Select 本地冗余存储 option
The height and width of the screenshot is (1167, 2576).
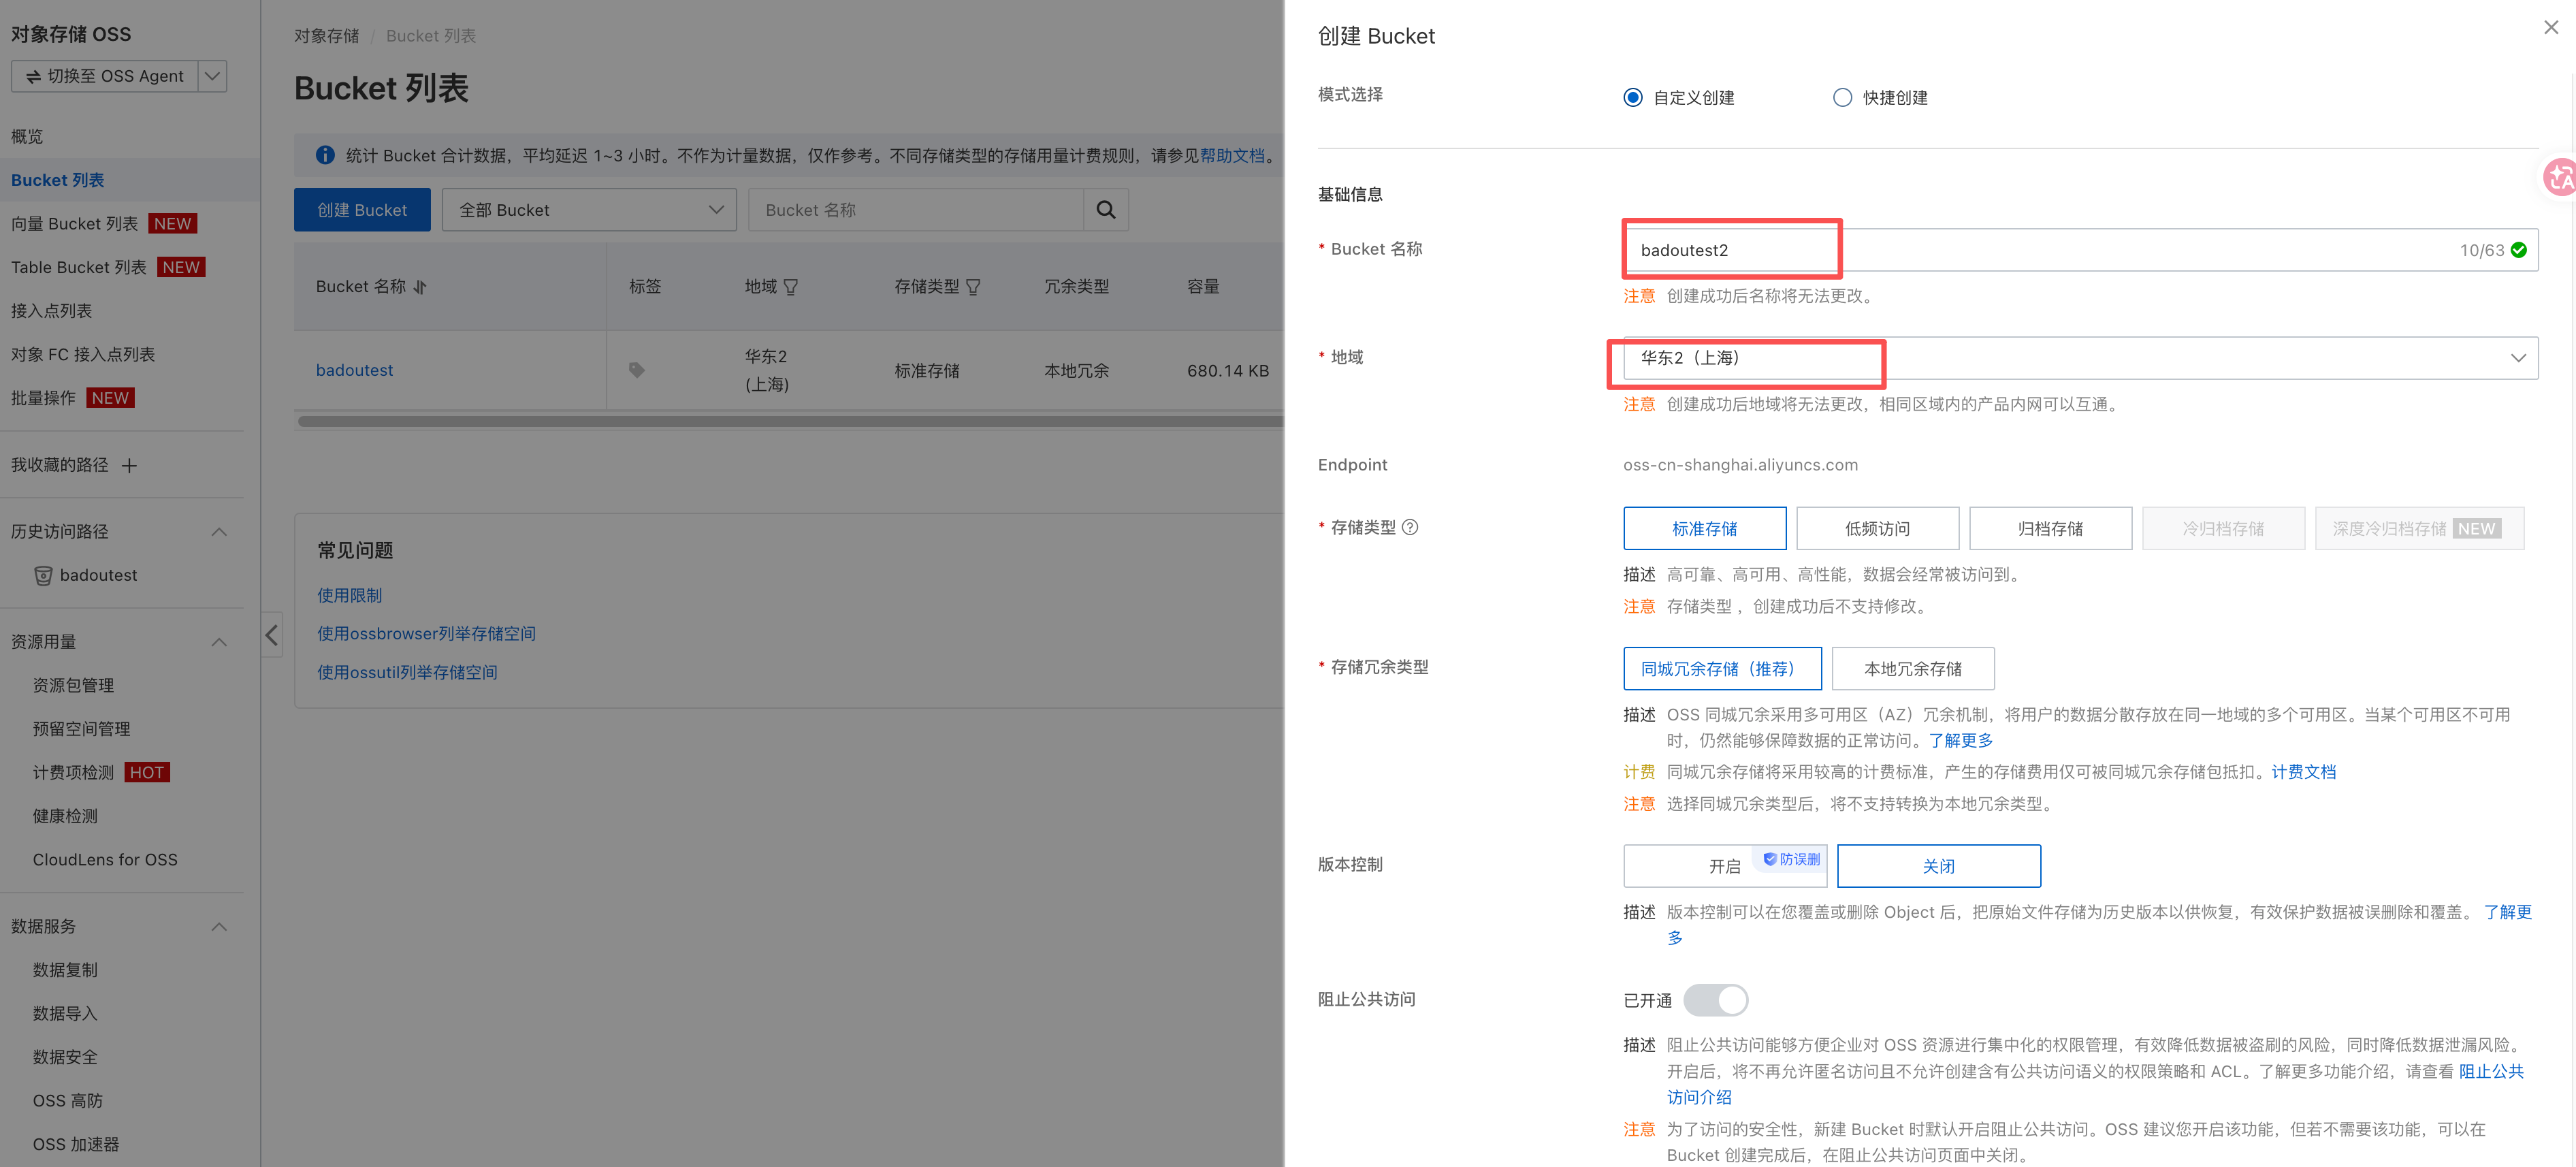point(1913,668)
